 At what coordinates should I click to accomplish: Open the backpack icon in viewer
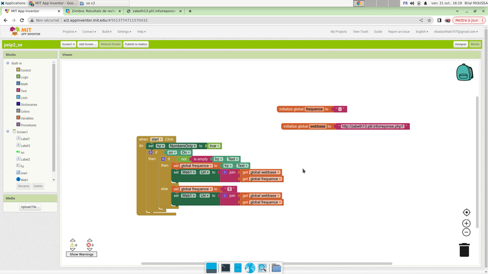pos(464,72)
